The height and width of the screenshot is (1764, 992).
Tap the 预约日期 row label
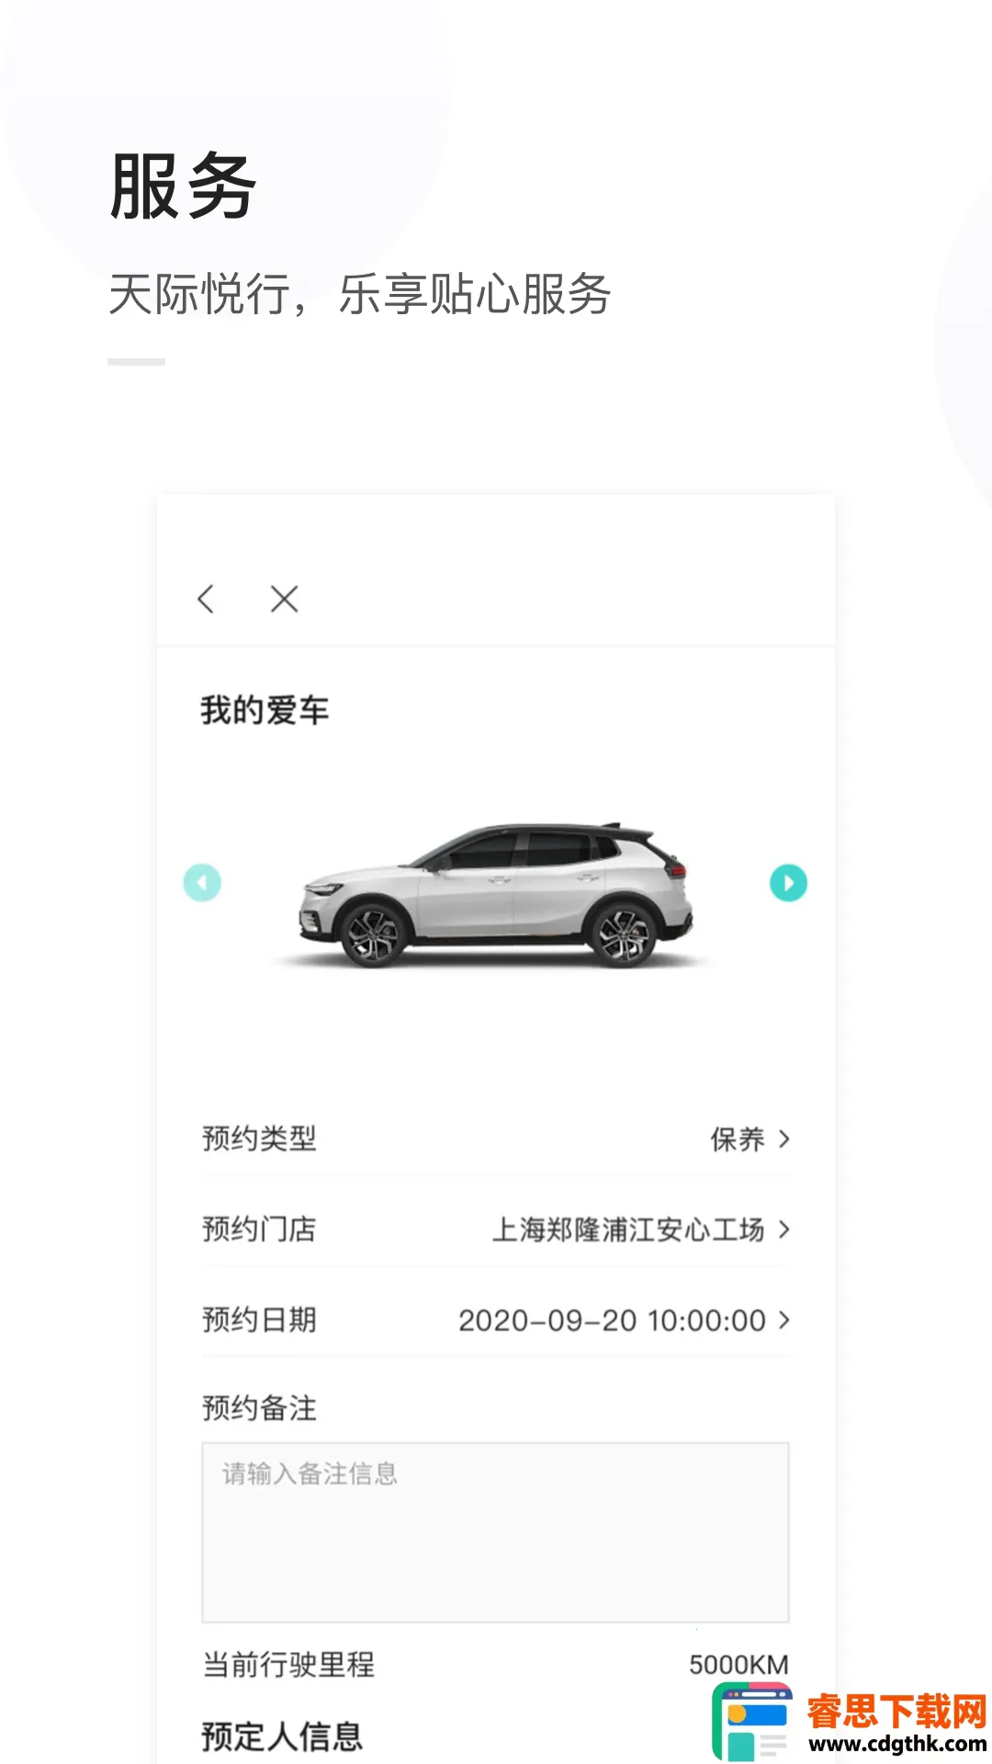click(259, 1320)
